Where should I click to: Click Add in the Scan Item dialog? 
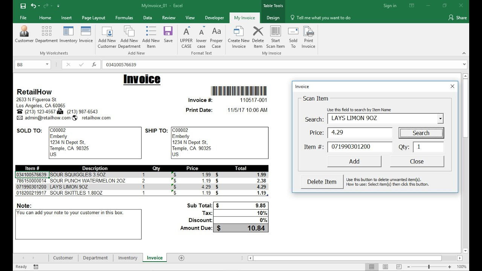354,161
